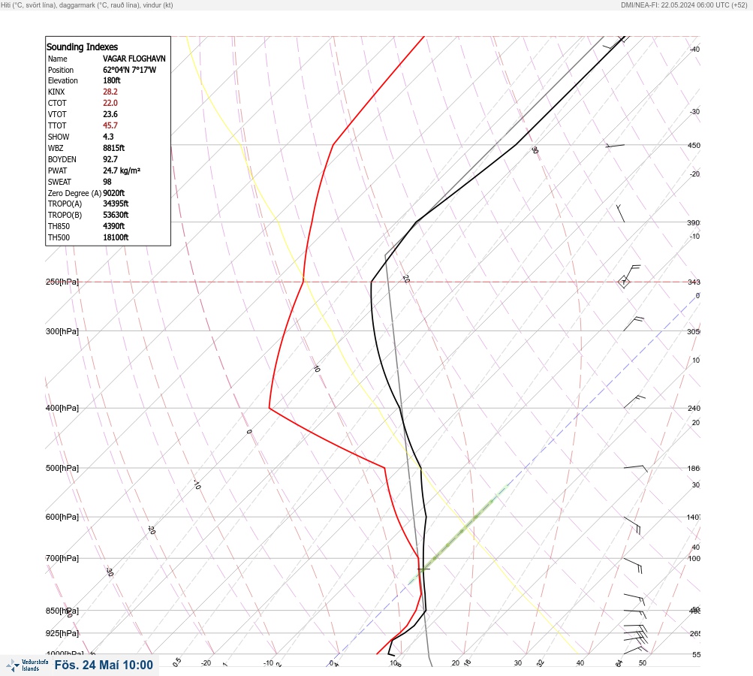Click the KINX label in indexes table
The width and height of the screenshot is (753, 676).
click(56, 92)
